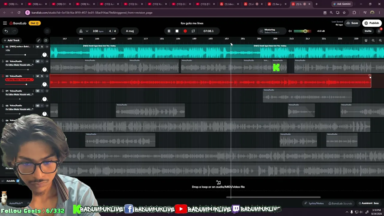The image size is (384, 216).
Task: Open the notifications bell
Action: point(379,31)
